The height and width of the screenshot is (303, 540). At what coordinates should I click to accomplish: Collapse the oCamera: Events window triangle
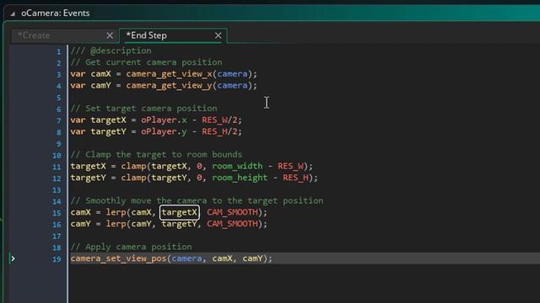point(13,13)
